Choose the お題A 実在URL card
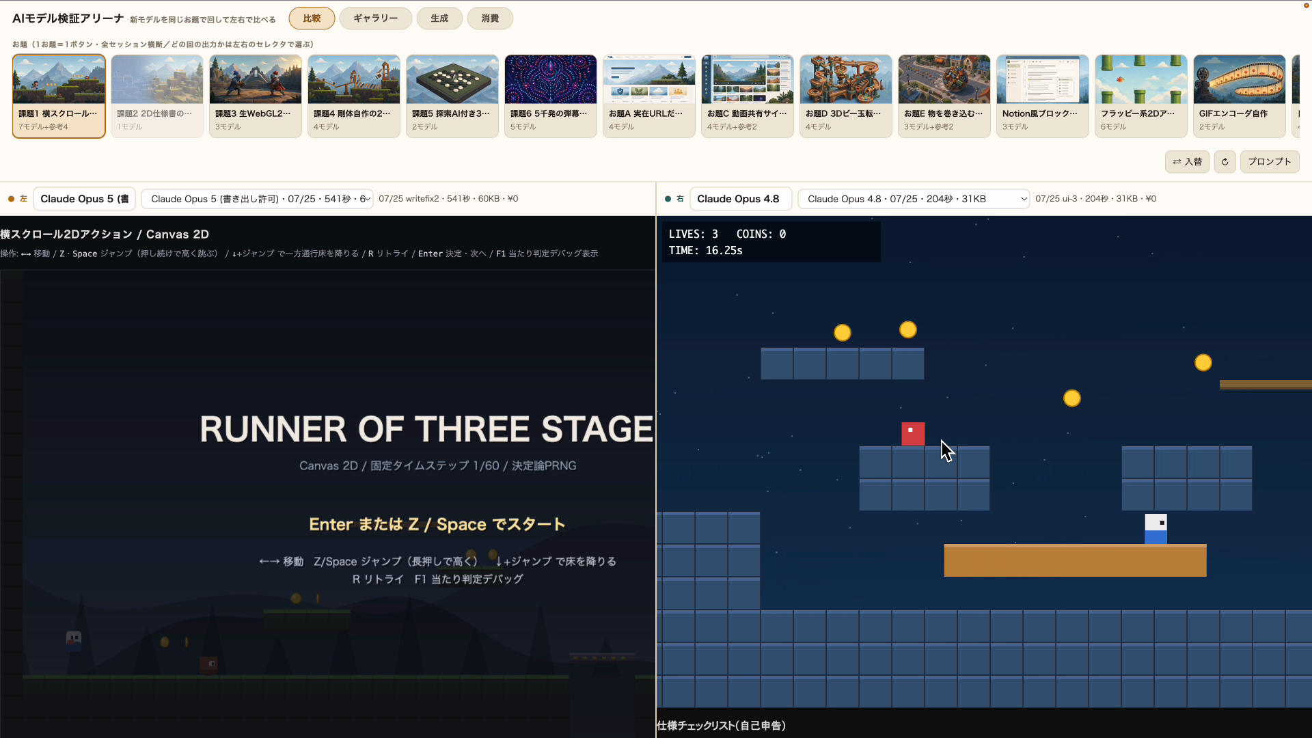The height and width of the screenshot is (738, 1312). point(649,96)
